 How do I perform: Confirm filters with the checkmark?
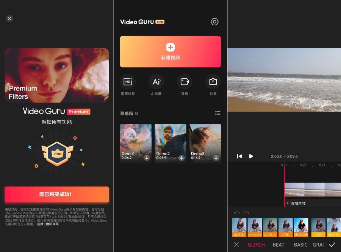click(333, 244)
